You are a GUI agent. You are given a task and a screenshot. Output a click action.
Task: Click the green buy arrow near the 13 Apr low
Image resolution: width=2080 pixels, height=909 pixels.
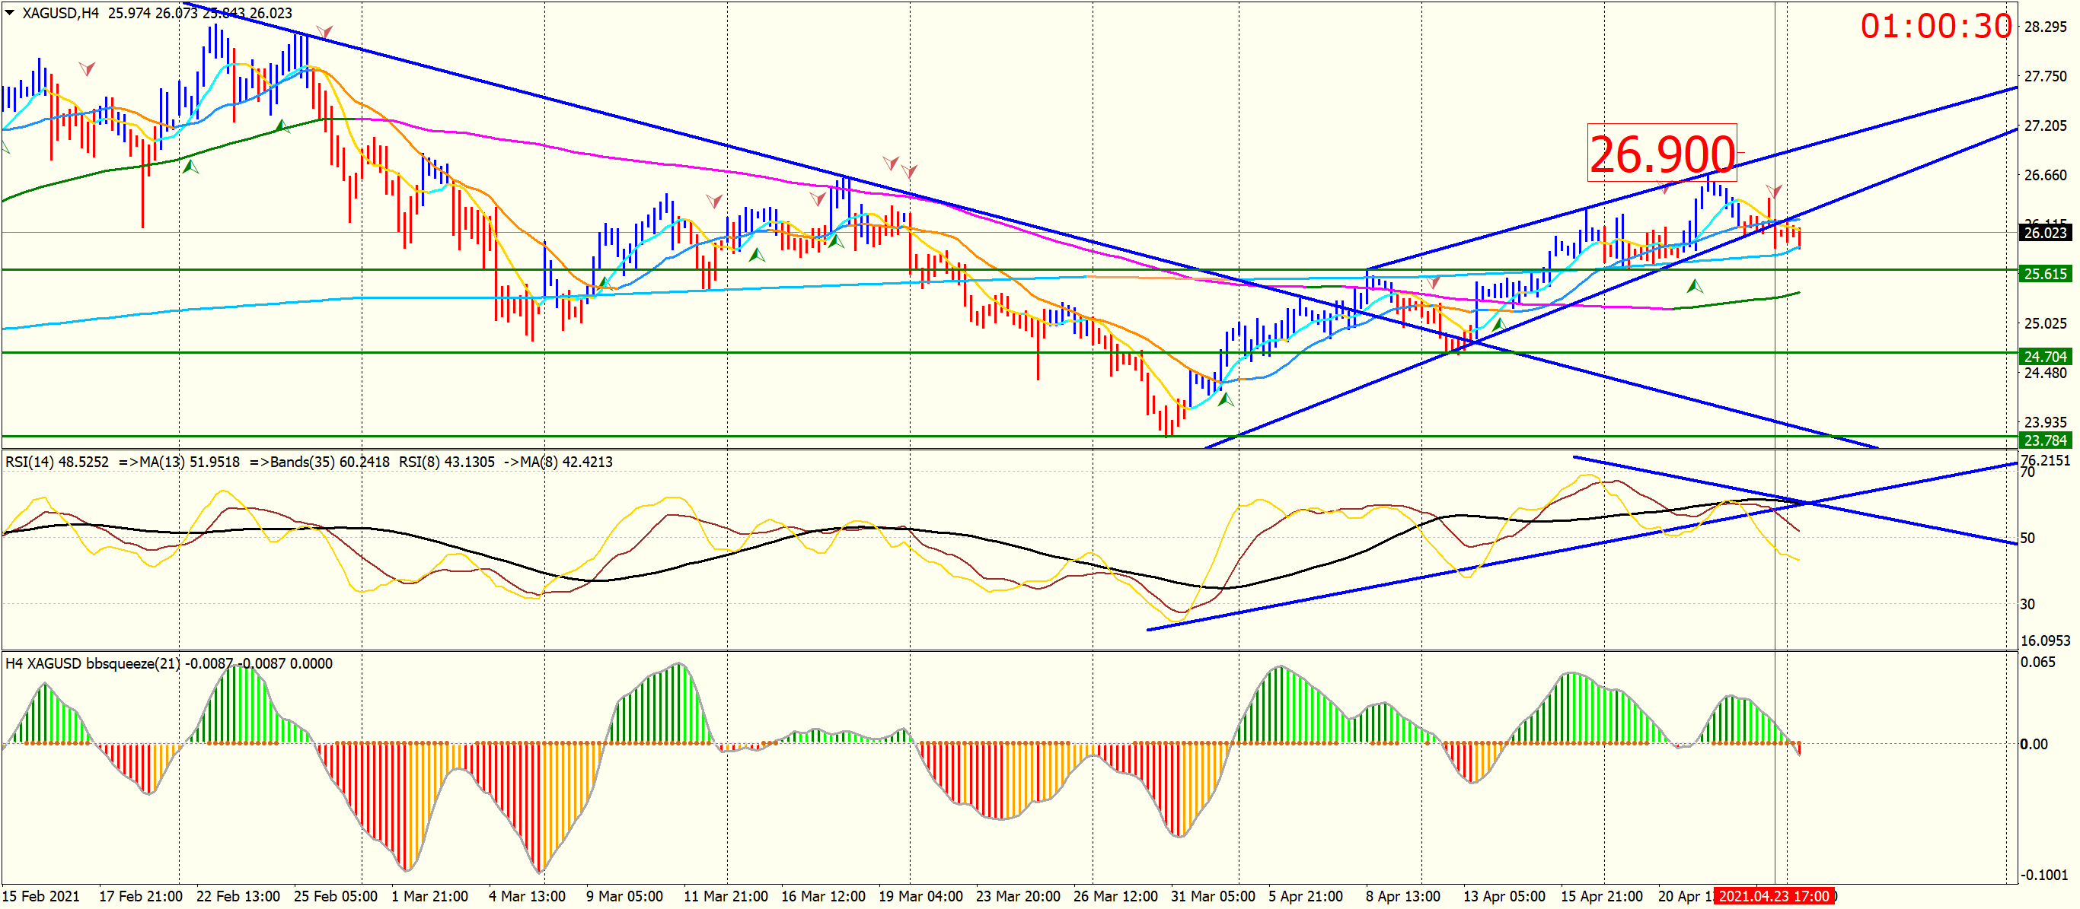point(1498,324)
